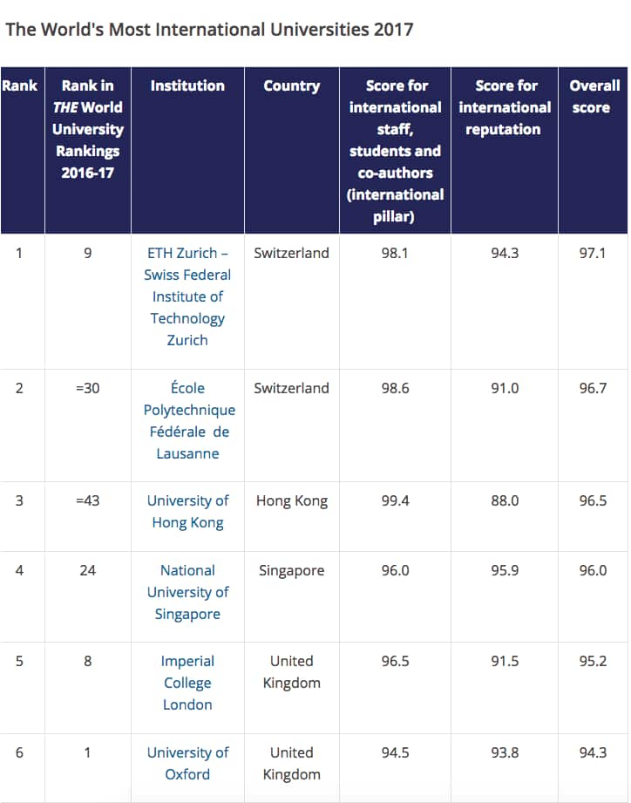The image size is (631, 803).
Task: Click the =30 world ranking cell
Action: 87,388
